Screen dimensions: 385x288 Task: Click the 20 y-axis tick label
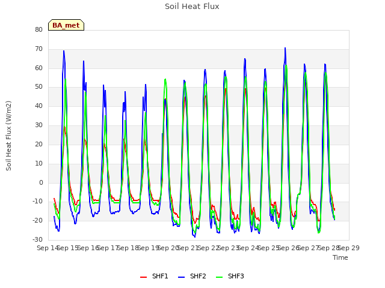coord(38,144)
